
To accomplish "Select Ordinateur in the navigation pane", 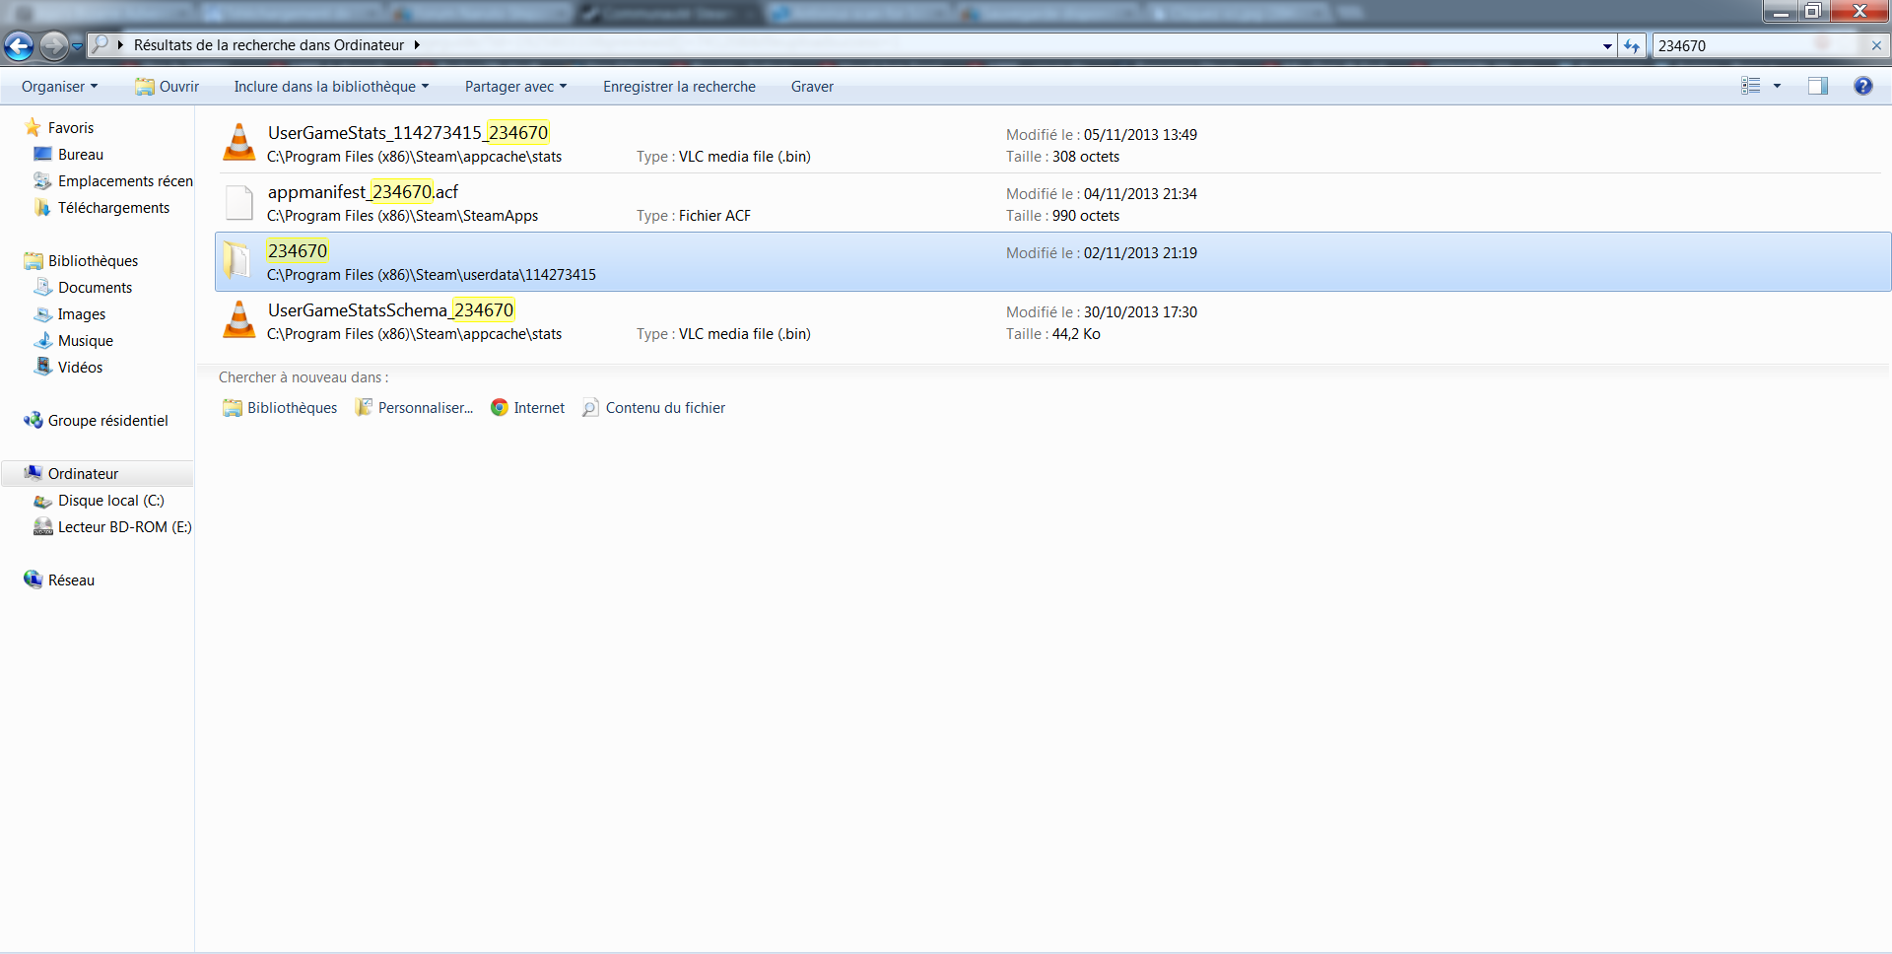I will click(83, 474).
